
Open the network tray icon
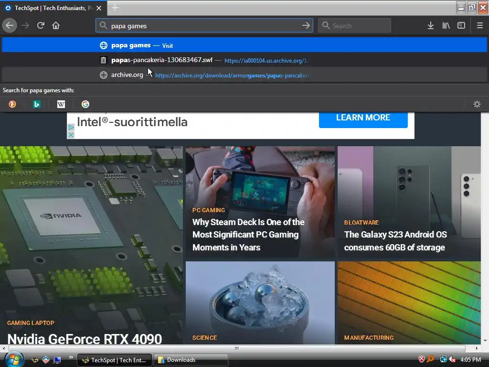(x=443, y=359)
